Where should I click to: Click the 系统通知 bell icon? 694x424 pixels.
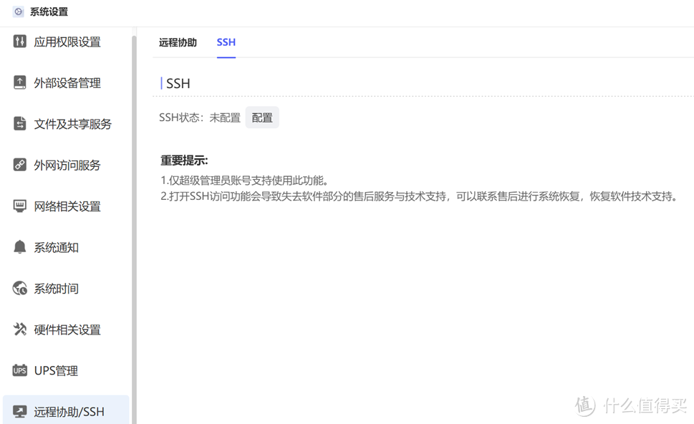click(x=20, y=247)
